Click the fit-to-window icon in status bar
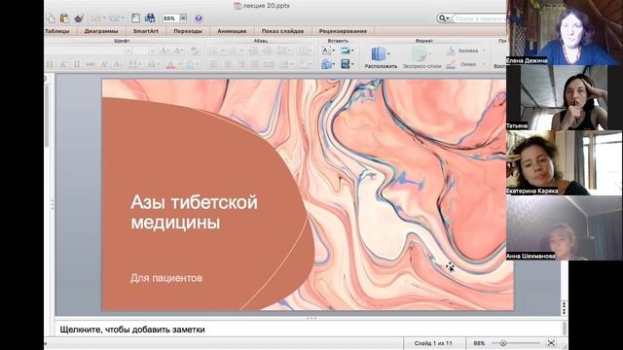This screenshot has height=350, width=623. tap(551, 343)
